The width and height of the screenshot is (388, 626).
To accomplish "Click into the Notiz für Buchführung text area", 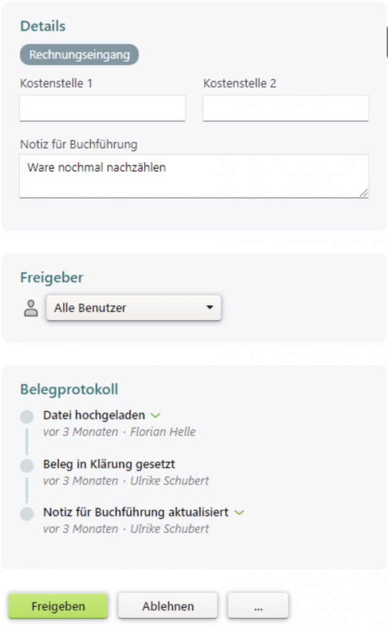I will point(194,176).
